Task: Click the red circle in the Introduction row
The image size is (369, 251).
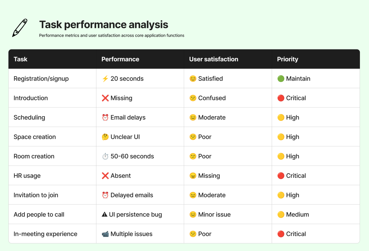Action: [x=281, y=98]
